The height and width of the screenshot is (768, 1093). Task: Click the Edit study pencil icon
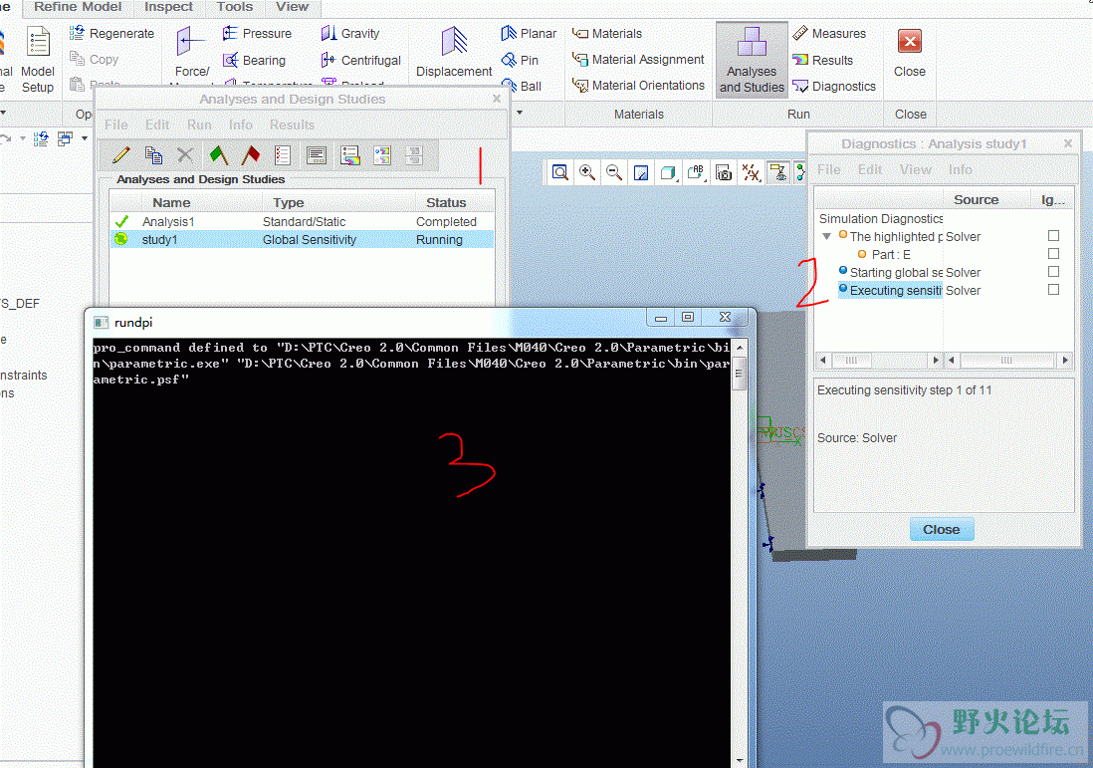121,154
